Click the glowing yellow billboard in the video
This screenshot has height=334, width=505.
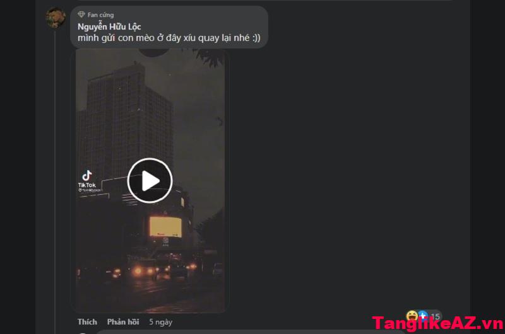(165, 227)
